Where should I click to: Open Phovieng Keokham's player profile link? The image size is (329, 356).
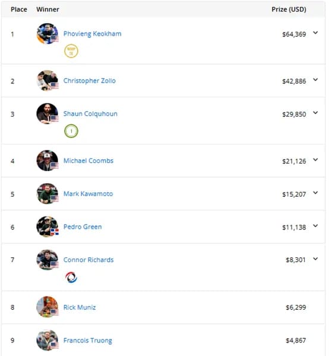93,34
